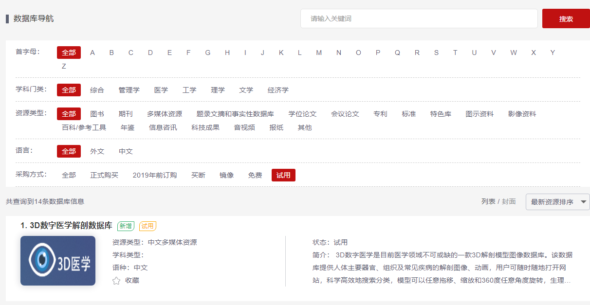Viewport: 590px width, 305px height.
Task: Click the 新增 green tag badge
Action: [126, 226]
